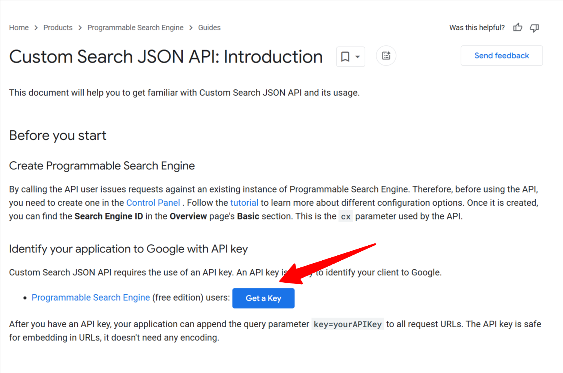Click the bold Basic text
The width and height of the screenshot is (563, 373).
click(248, 216)
